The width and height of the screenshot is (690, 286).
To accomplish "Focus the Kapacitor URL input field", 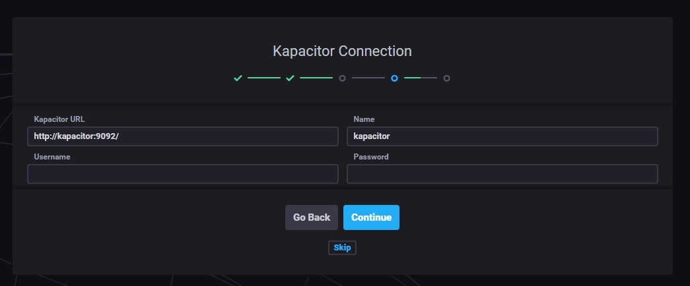I will tap(183, 136).
